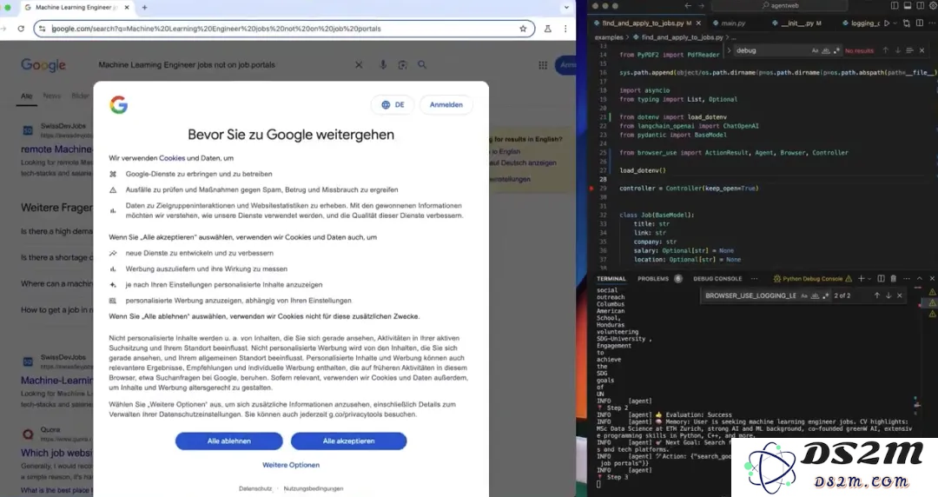Maximize terminal panel with chevron up
The width and height of the screenshot is (938, 497).
tap(920, 278)
